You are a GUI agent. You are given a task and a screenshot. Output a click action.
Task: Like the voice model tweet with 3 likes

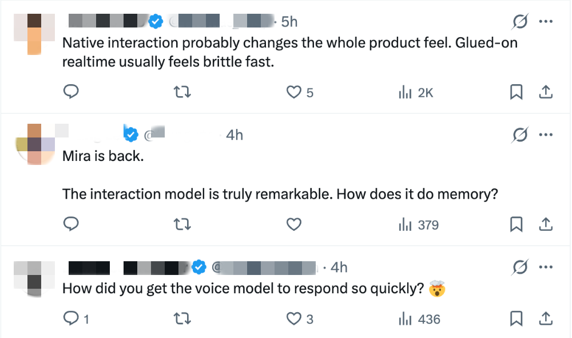[300, 319]
